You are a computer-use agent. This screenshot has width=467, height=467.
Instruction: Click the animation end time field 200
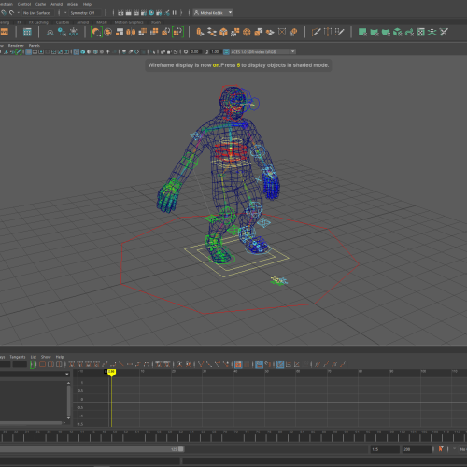coord(417,449)
